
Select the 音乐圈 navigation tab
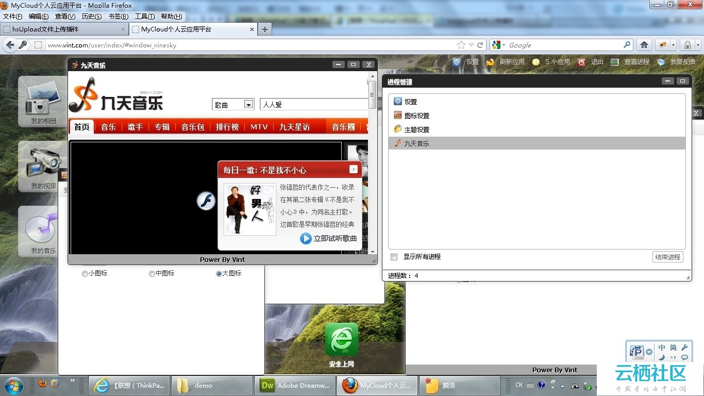click(x=343, y=127)
